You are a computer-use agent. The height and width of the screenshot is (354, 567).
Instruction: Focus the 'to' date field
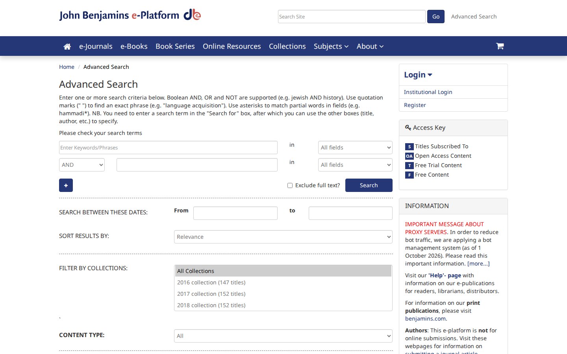[350, 213]
